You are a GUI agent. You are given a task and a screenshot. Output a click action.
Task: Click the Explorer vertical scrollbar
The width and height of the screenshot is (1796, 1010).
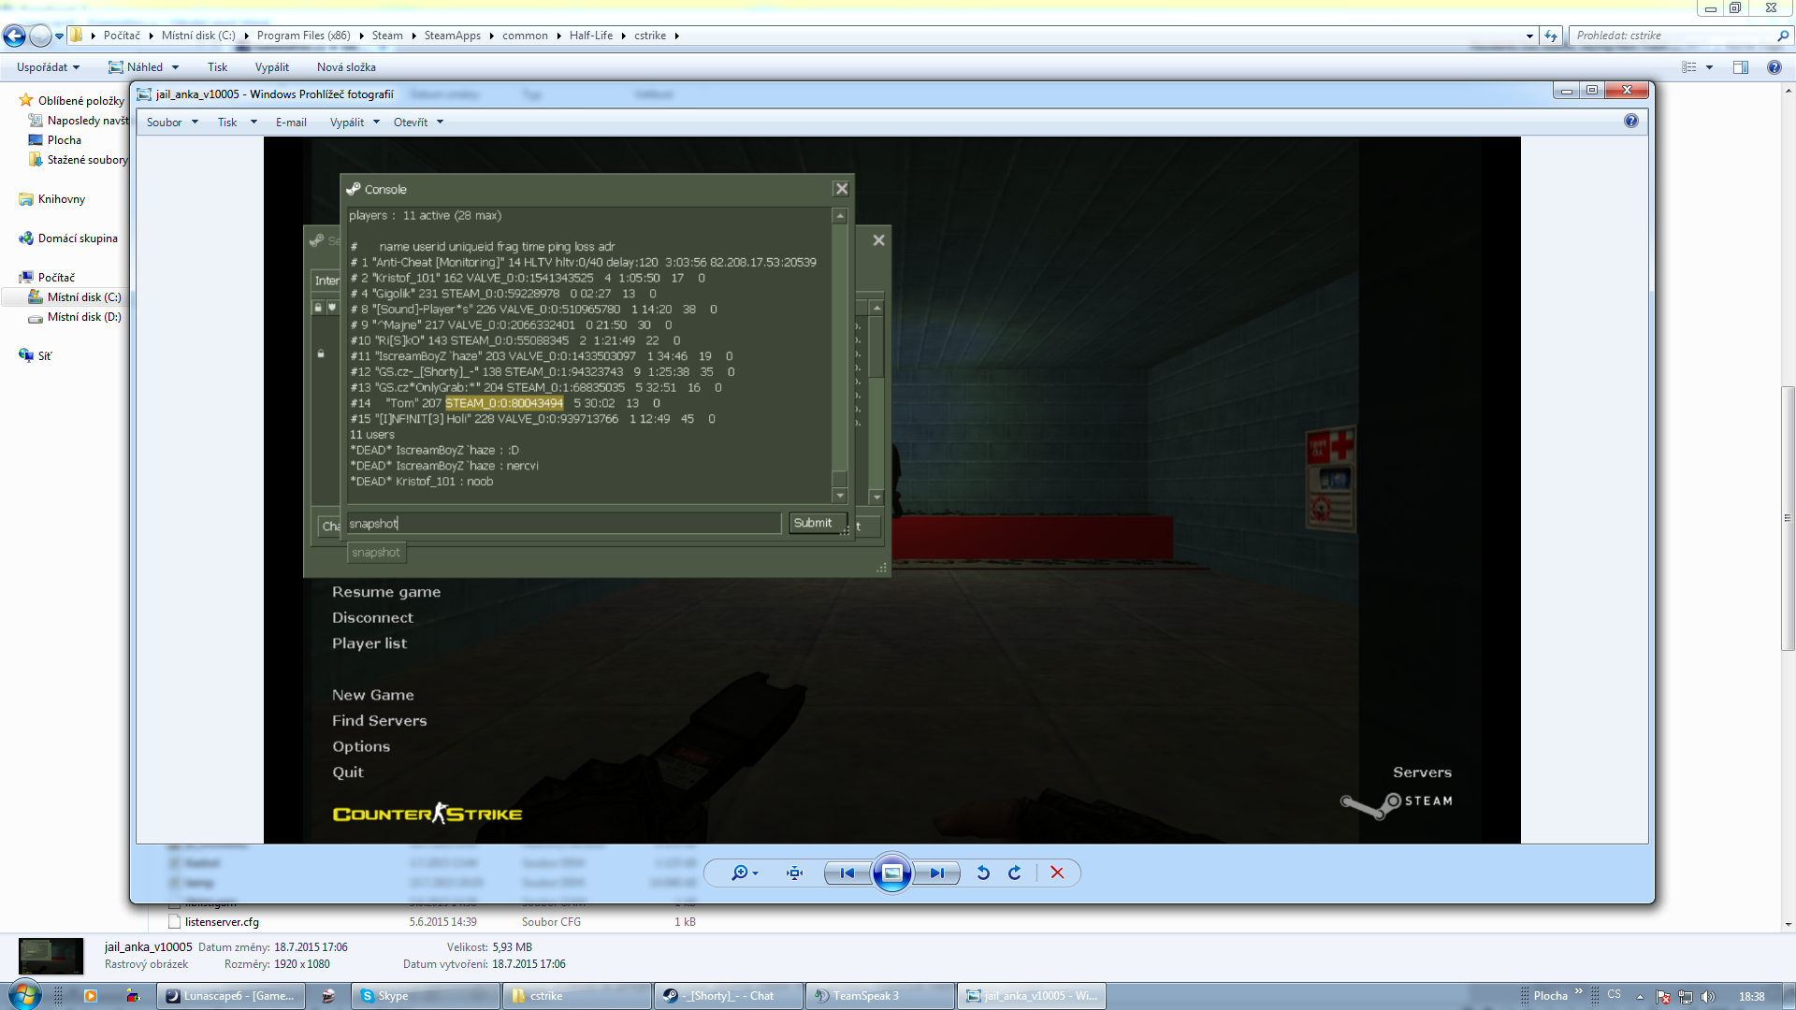pos(1788,518)
